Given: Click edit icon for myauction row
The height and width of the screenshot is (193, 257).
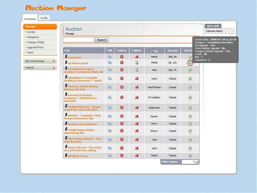Looking at the screenshot, I should pyautogui.click(x=110, y=57).
